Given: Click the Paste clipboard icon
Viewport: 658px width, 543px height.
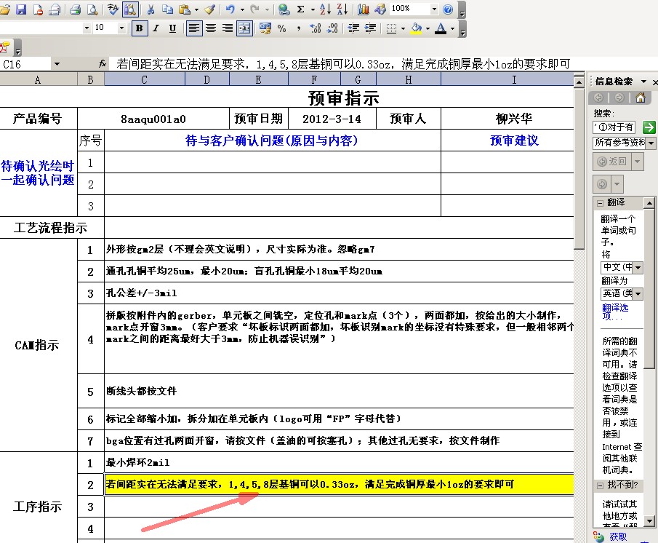Looking at the screenshot, I should 185,9.
